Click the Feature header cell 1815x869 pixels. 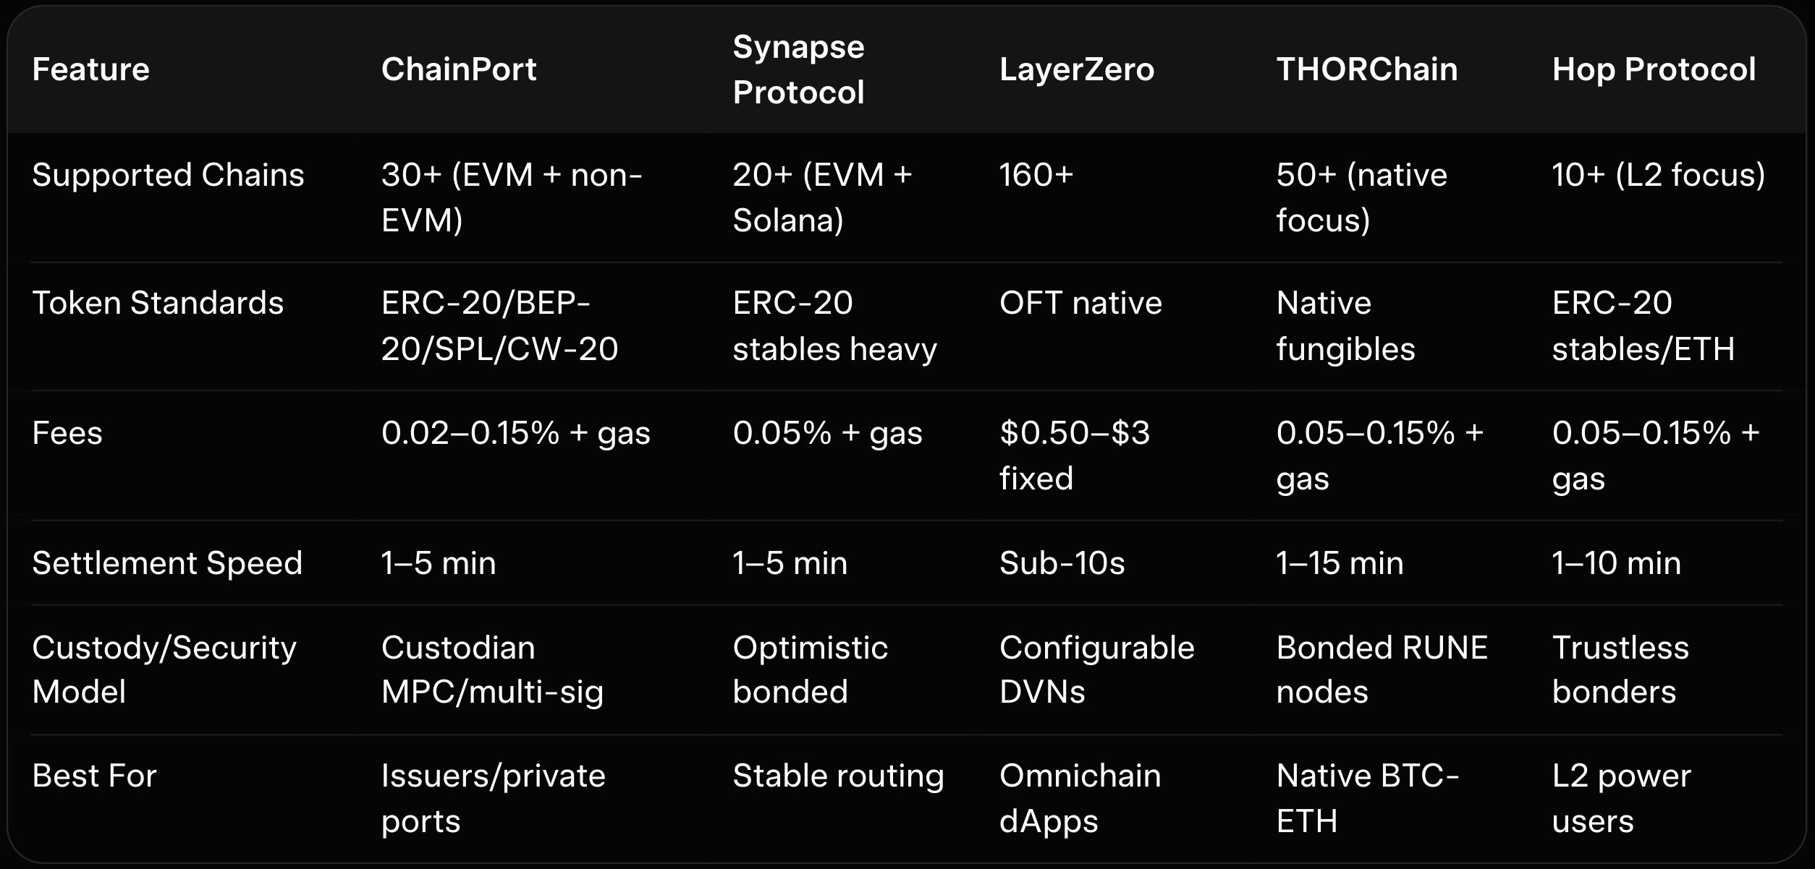coord(91,69)
